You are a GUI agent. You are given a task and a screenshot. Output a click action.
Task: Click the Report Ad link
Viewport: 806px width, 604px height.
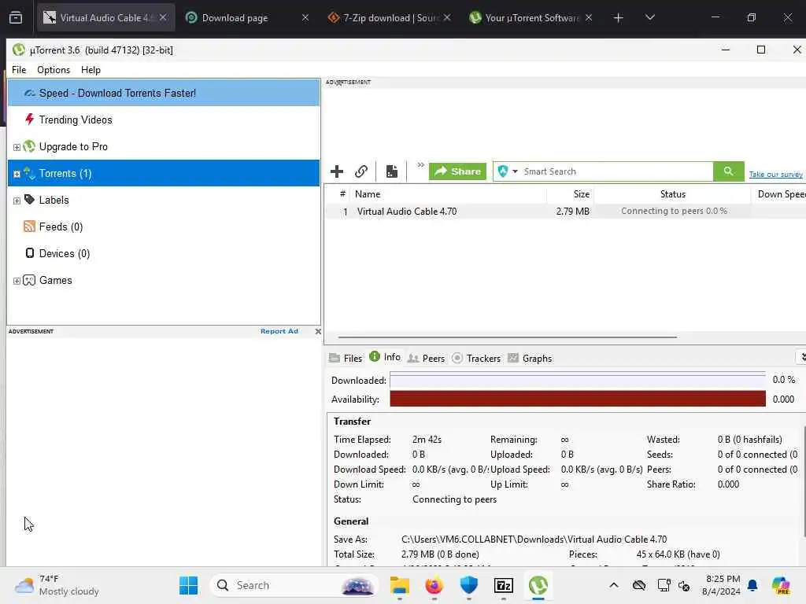279,331
